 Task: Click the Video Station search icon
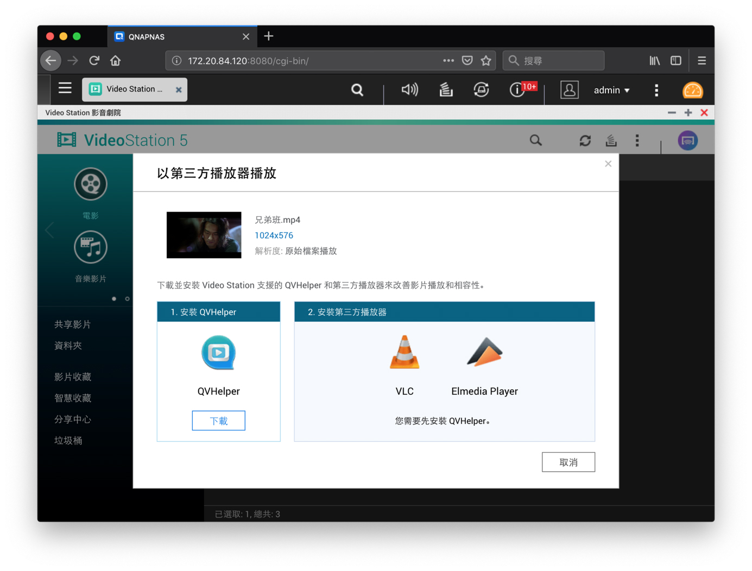click(536, 140)
